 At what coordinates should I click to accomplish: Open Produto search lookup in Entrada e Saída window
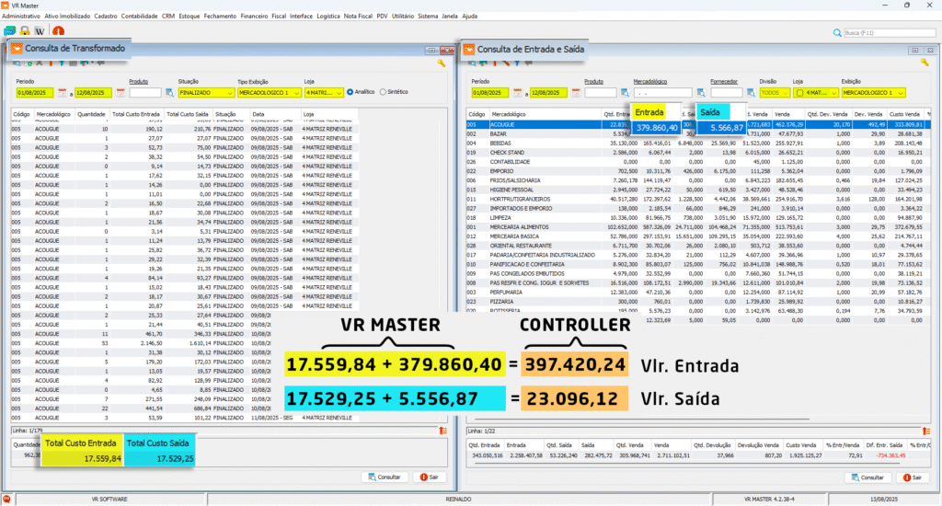[625, 93]
